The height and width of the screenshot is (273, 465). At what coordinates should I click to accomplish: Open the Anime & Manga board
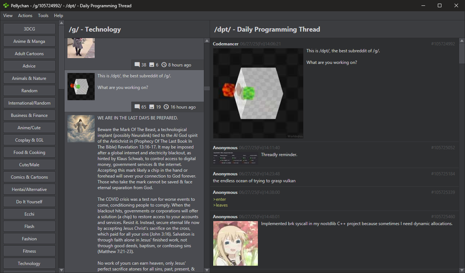pos(29,41)
